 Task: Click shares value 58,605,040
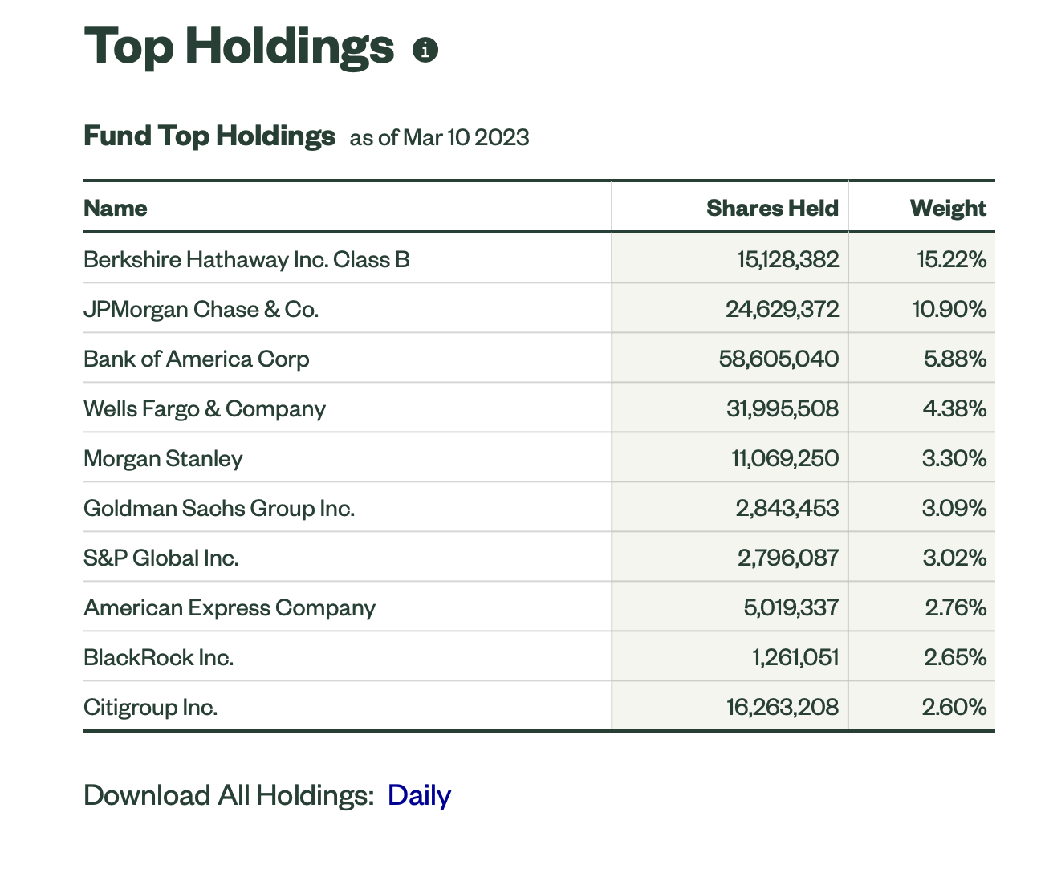[x=779, y=359]
